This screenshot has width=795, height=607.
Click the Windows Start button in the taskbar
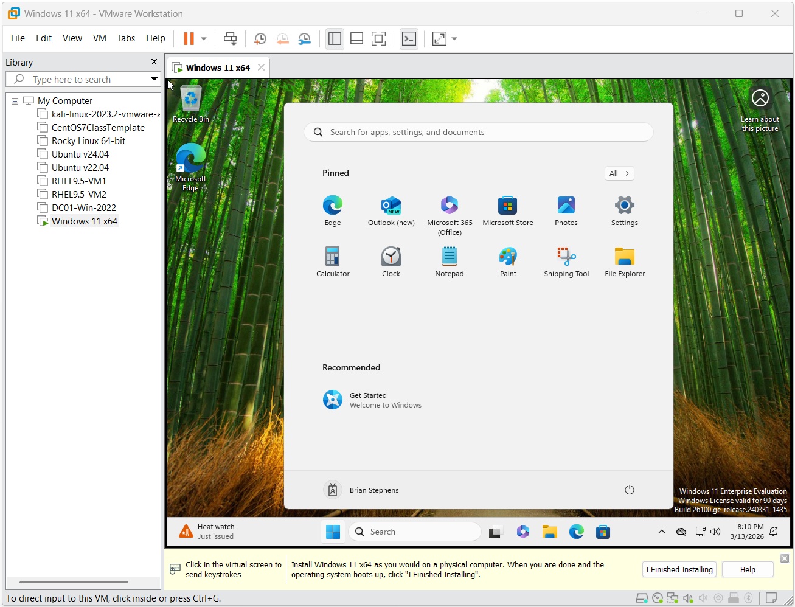[333, 532]
